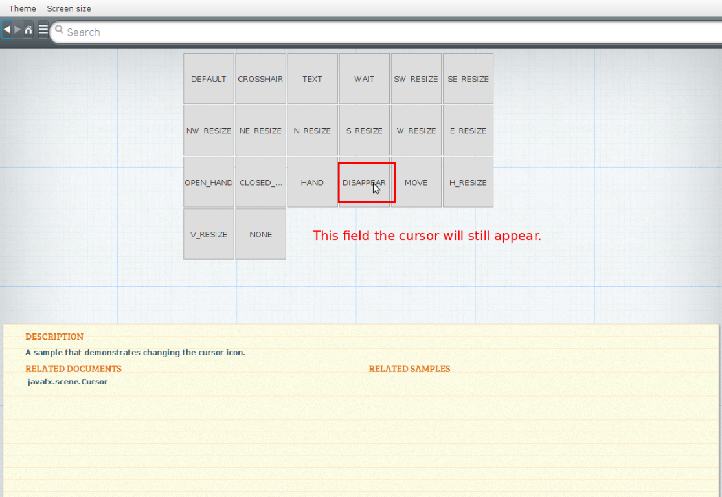Open the samples list hamburger icon

[43, 30]
